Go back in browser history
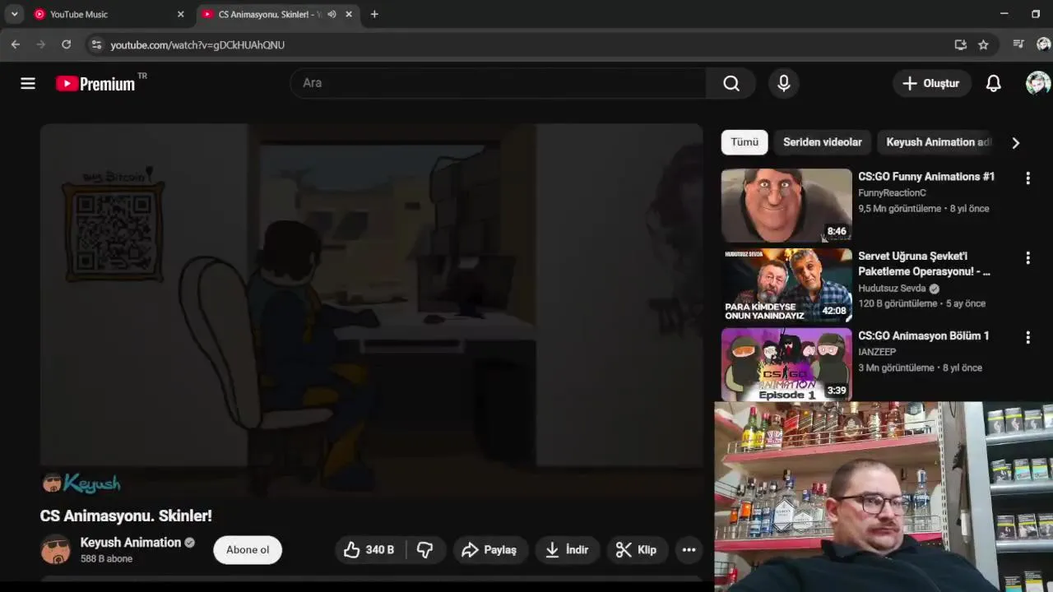The height and width of the screenshot is (592, 1053). [x=15, y=44]
